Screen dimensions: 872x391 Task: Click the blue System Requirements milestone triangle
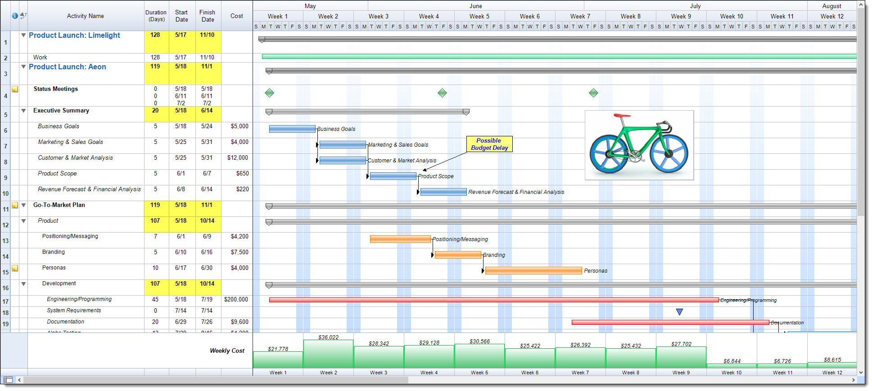[680, 312]
